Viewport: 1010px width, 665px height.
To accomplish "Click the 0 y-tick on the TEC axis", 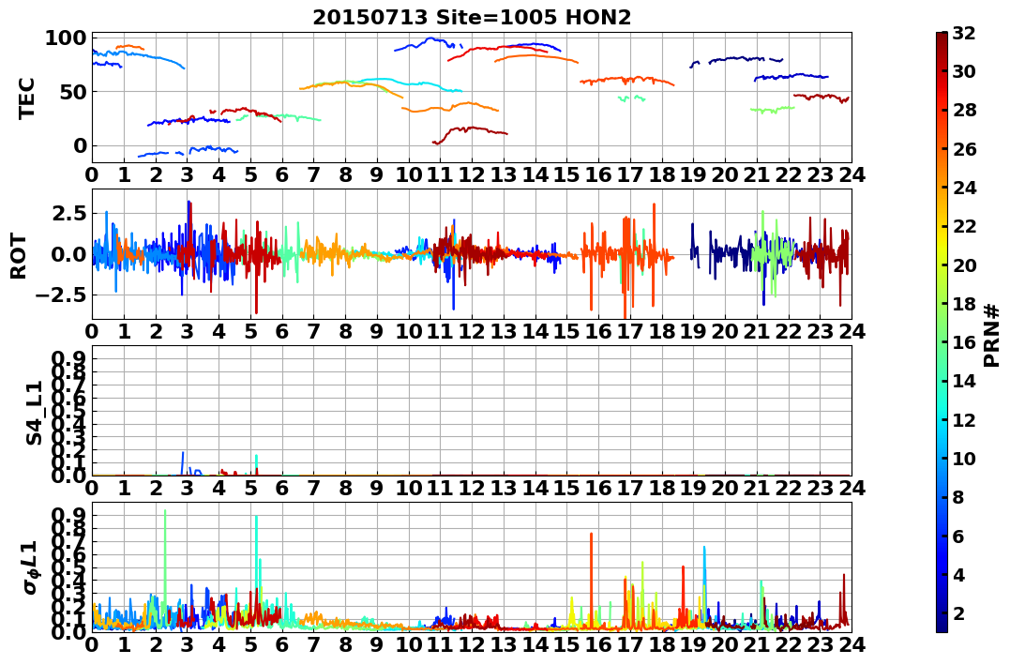I will pyautogui.click(x=79, y=145).
